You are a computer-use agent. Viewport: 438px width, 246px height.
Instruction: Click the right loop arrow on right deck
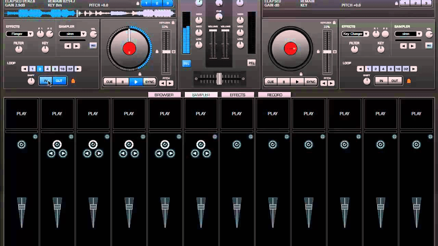[x=414, y=69]
